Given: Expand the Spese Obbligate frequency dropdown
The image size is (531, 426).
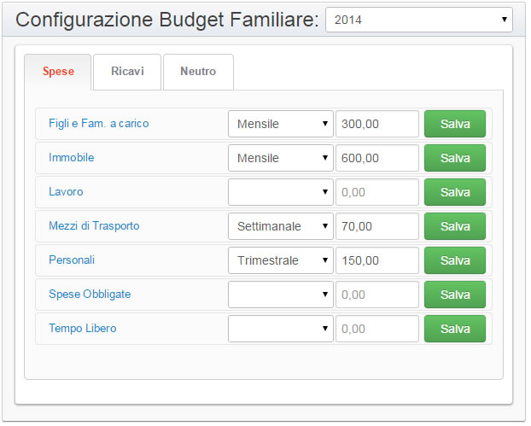Looking at the screenshot, I should tap(281, 295).
